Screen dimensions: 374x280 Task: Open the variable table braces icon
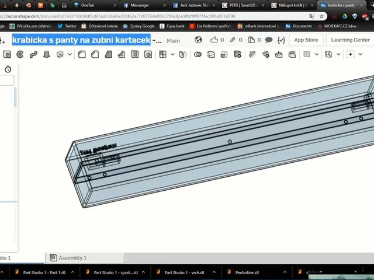click(281, 40)
